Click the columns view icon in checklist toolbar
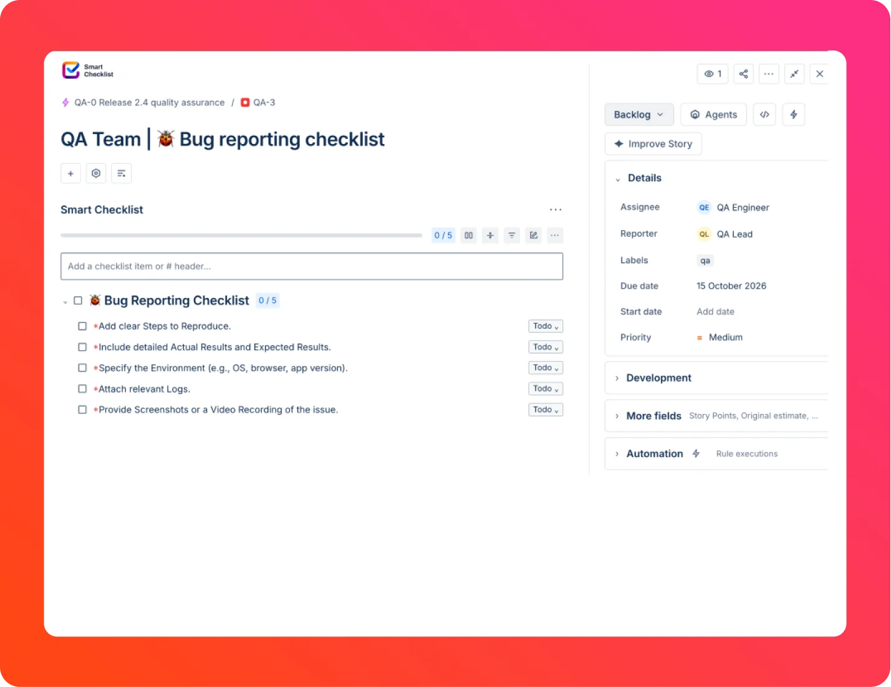891x687 pixels. pyautogui.click(x=469, y=235)
